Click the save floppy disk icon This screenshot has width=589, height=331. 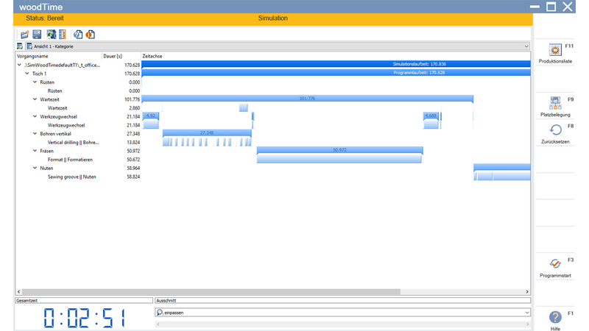[x=36, y=34]
